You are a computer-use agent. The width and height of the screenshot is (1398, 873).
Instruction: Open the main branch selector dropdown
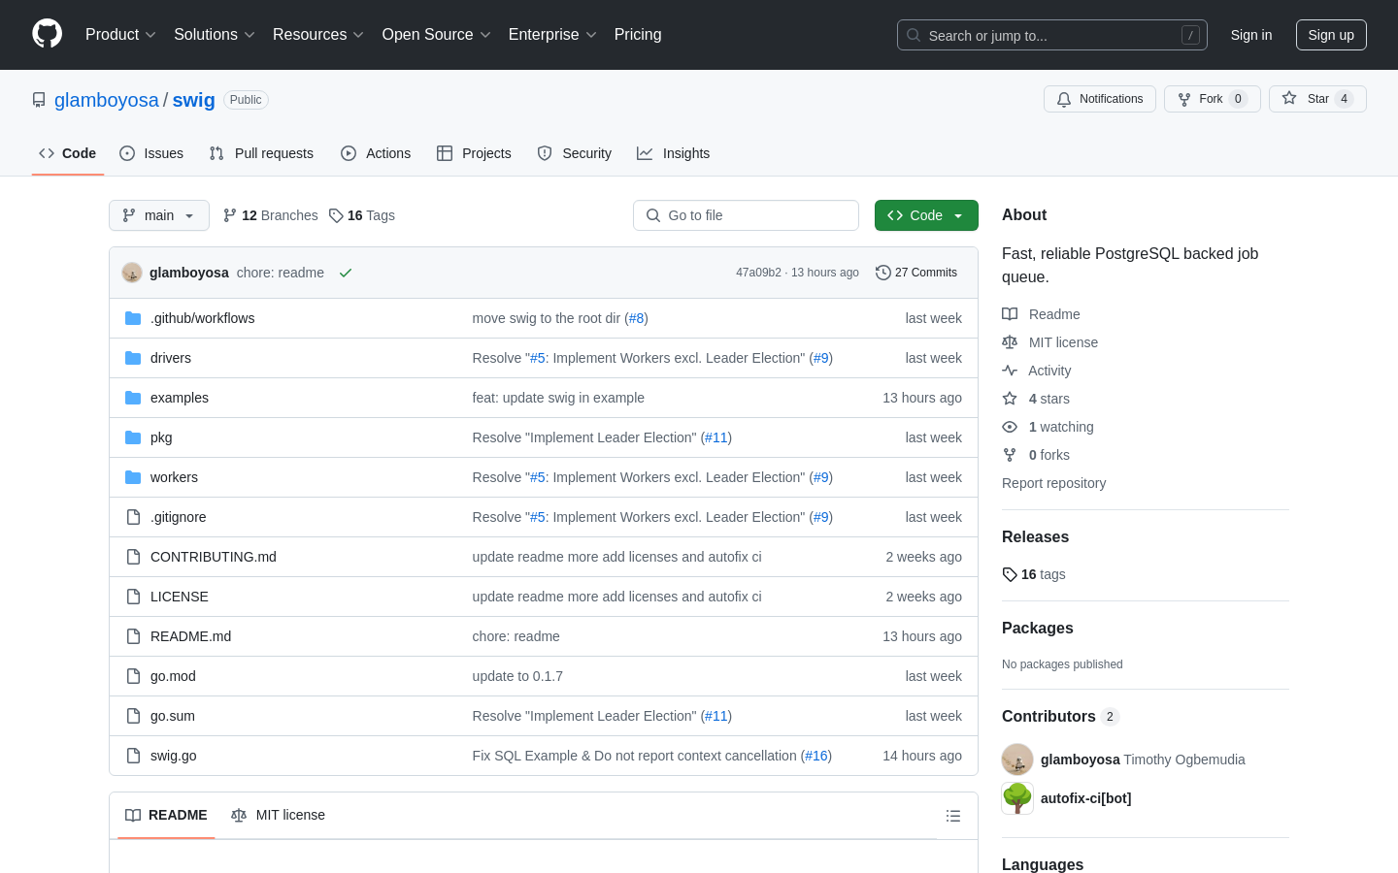click(x=159, y=215)
